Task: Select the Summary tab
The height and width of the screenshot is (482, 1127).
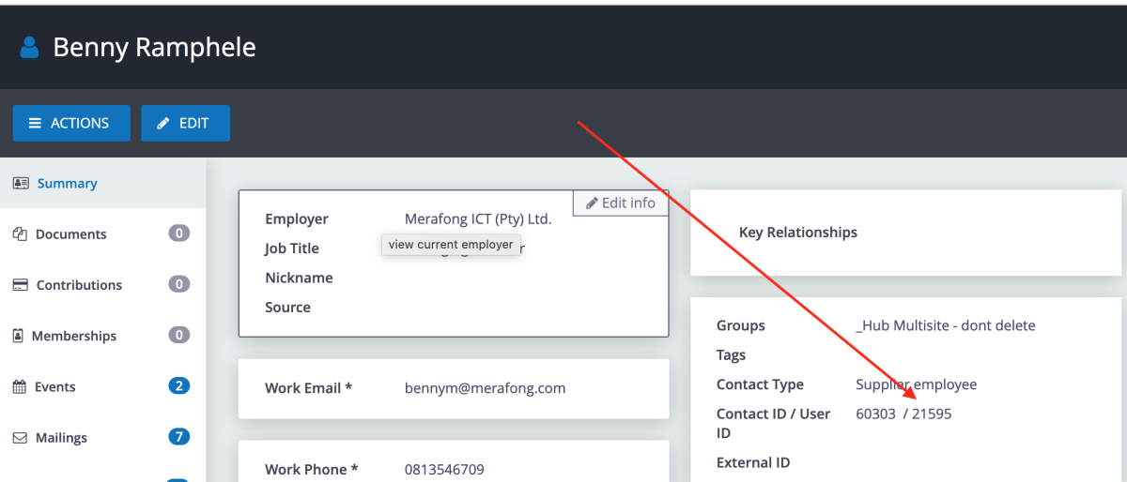Action: tap(67, 183)
